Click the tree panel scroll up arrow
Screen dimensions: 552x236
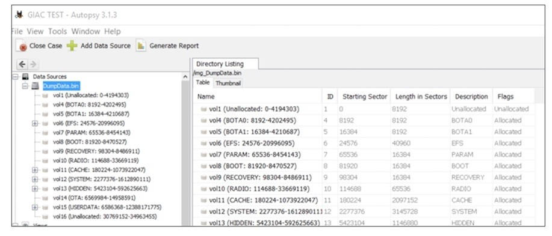[185, 76]
